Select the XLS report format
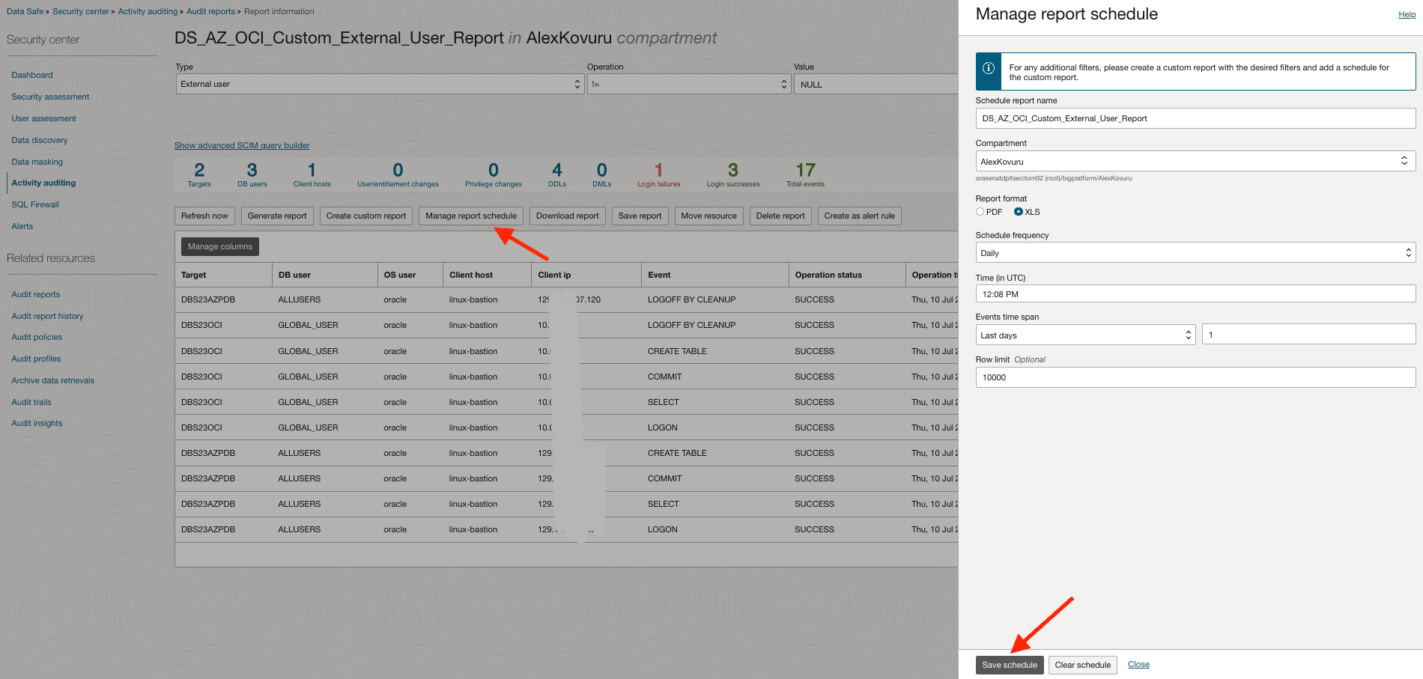Viewport: 1423px width, 679px height. tap(1017, 212)
